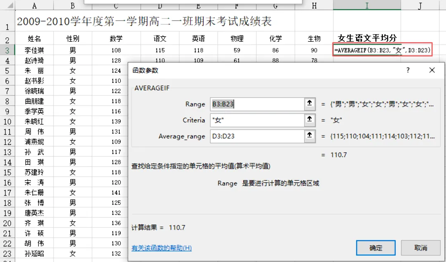Click the 化学 header cell
Viewport: 446px width, 262px height.
tap(275, 38)
